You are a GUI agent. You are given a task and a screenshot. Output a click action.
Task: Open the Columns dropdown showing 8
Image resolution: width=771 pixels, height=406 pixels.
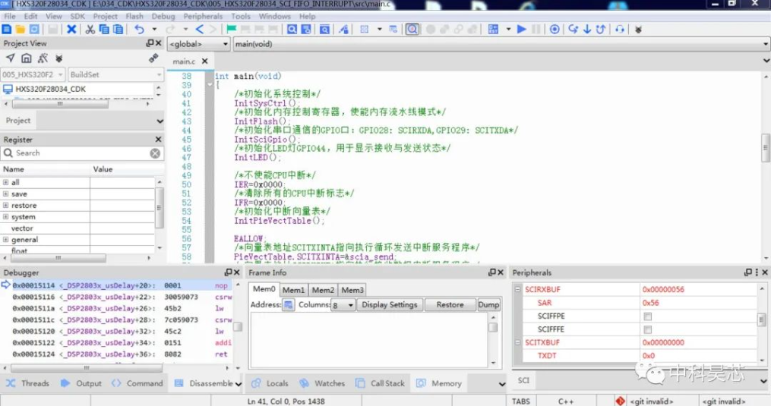(343, 305)
